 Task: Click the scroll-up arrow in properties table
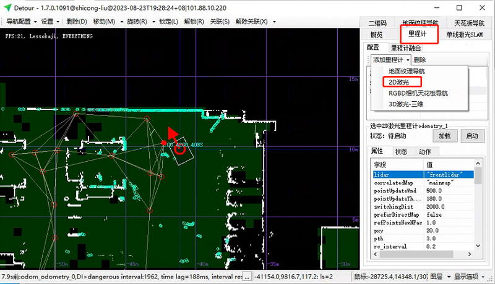[478, 165]
